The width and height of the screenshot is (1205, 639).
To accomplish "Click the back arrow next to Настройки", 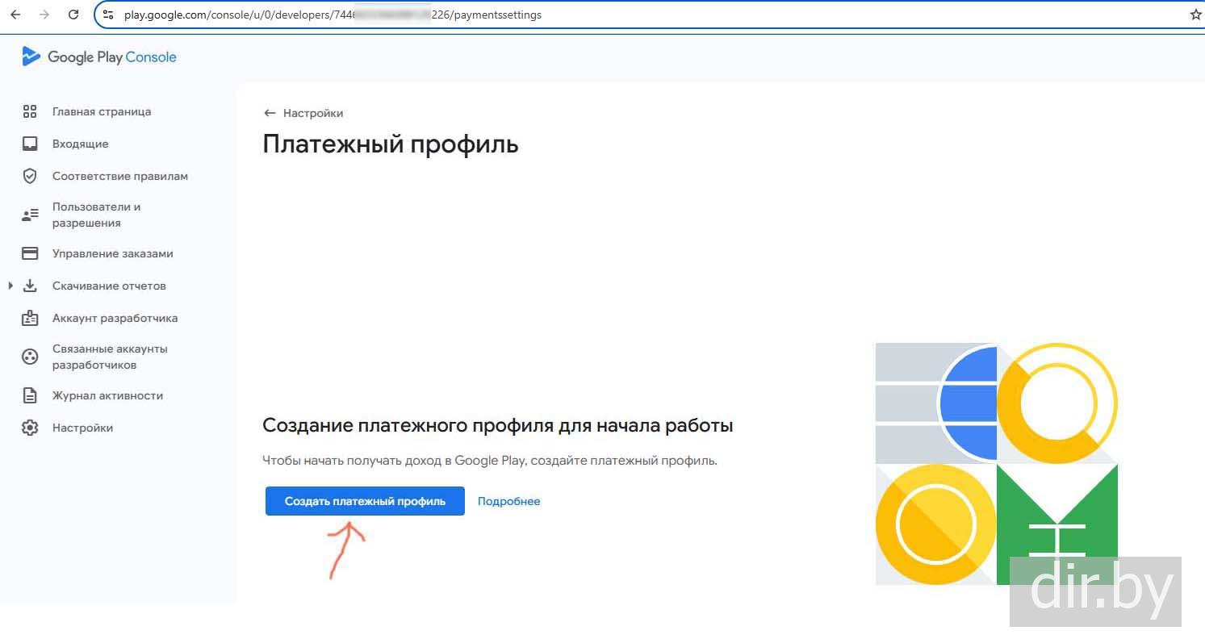I will click(270, 113).
